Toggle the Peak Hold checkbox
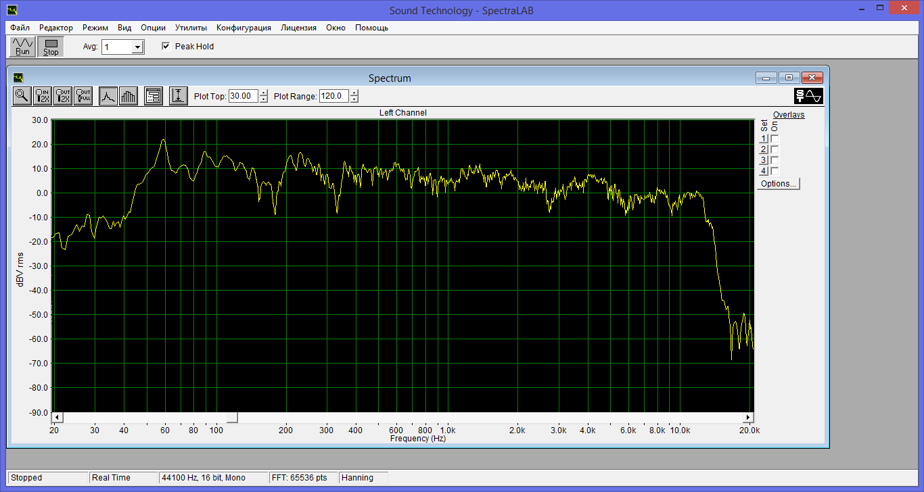Screen dimensions: 924x492 (166, 47)
